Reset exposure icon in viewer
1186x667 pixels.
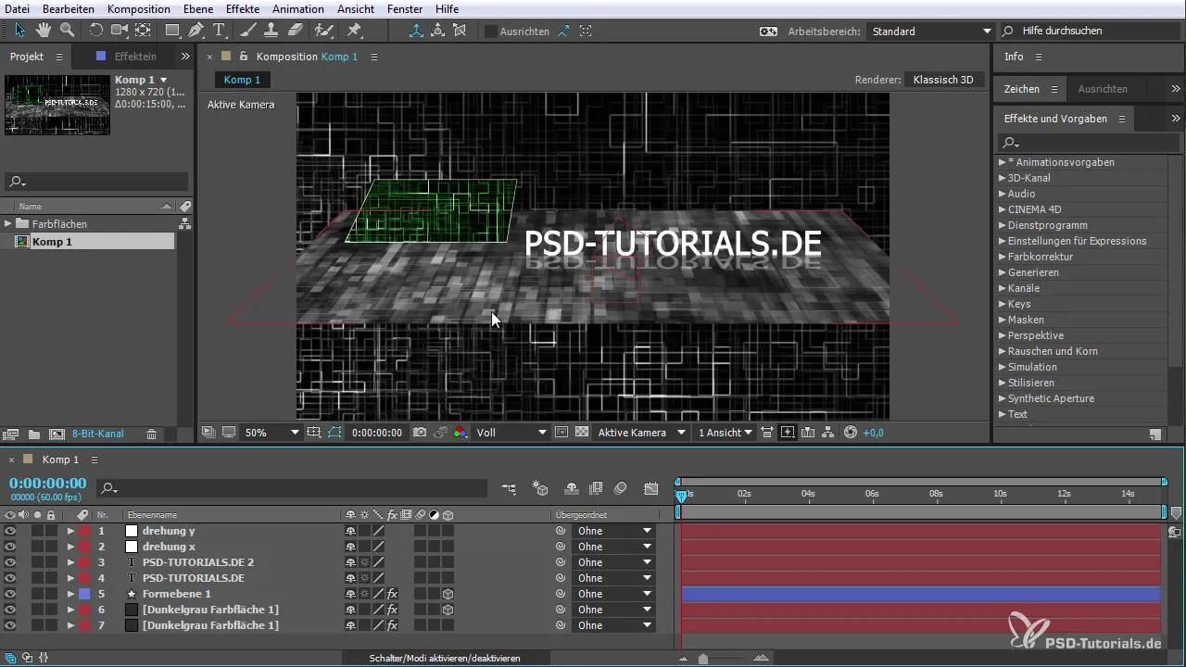851,433
